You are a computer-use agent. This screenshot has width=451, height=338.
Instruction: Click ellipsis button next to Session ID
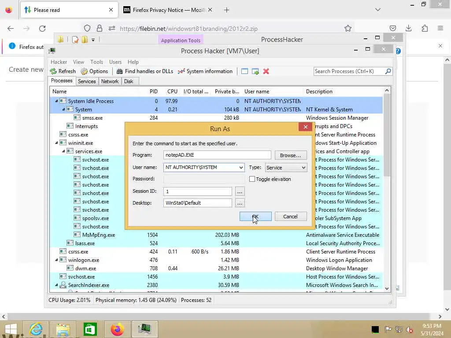click(240, 191)
